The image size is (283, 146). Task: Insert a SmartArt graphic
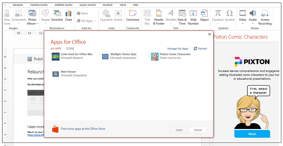[x=57, y=16]
